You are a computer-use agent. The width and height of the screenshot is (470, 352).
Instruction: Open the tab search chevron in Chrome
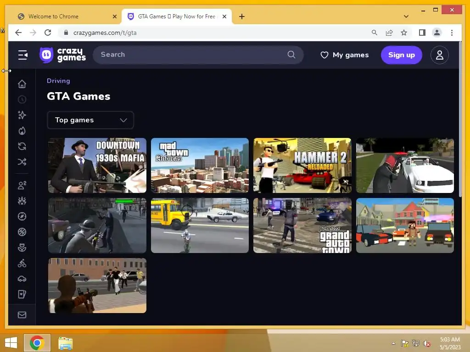[406, 16]
